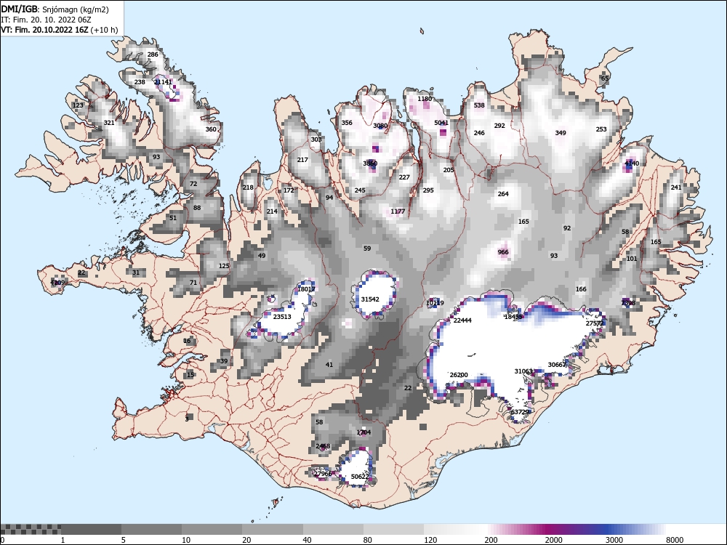Click the snow value 286

click(153, 54)
